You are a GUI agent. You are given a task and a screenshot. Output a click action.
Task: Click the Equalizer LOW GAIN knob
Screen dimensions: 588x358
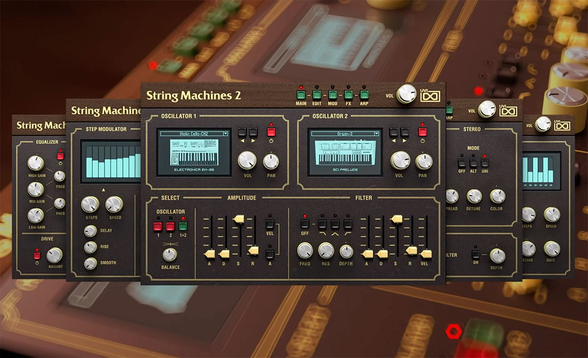pyautogui.click(x=36, y=215)
